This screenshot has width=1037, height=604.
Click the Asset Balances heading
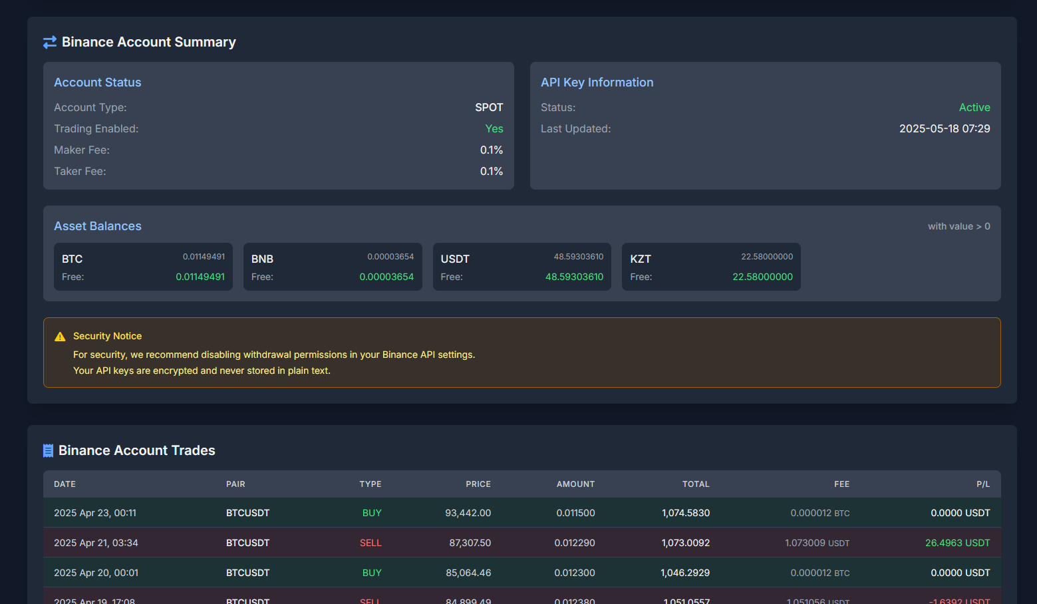(98, 226)
